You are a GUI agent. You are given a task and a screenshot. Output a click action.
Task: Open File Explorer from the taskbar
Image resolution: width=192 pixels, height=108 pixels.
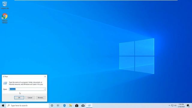pyautogui.click(x=70, y=105)
